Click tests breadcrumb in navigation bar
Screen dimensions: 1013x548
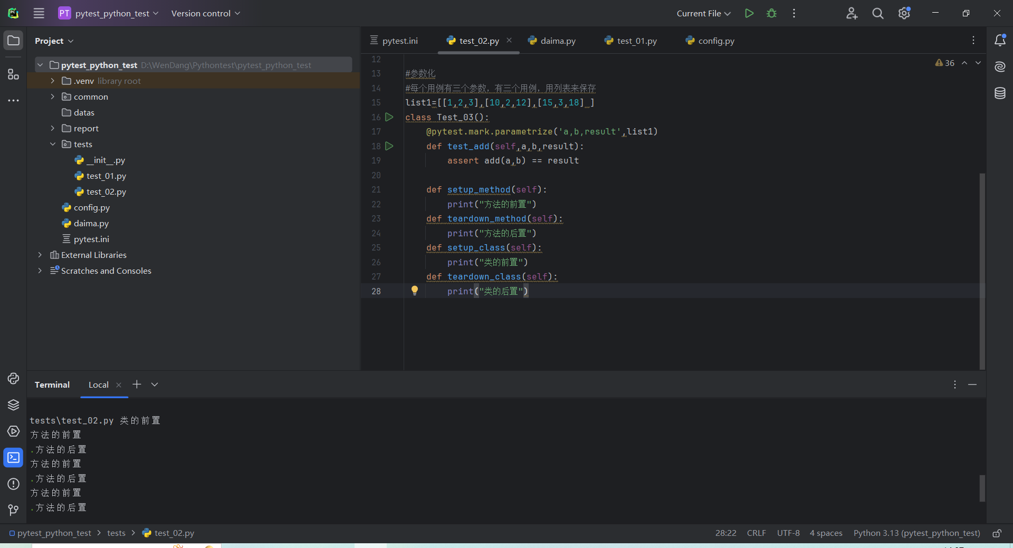[x=116, y=533]
